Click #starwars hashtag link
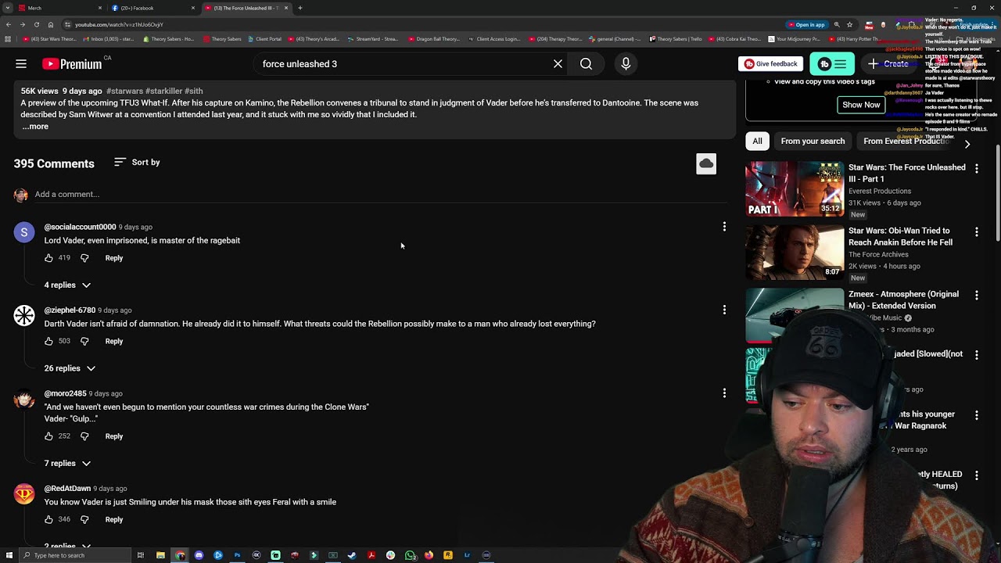Screen dimensions: 1001x563 (124, 91)
